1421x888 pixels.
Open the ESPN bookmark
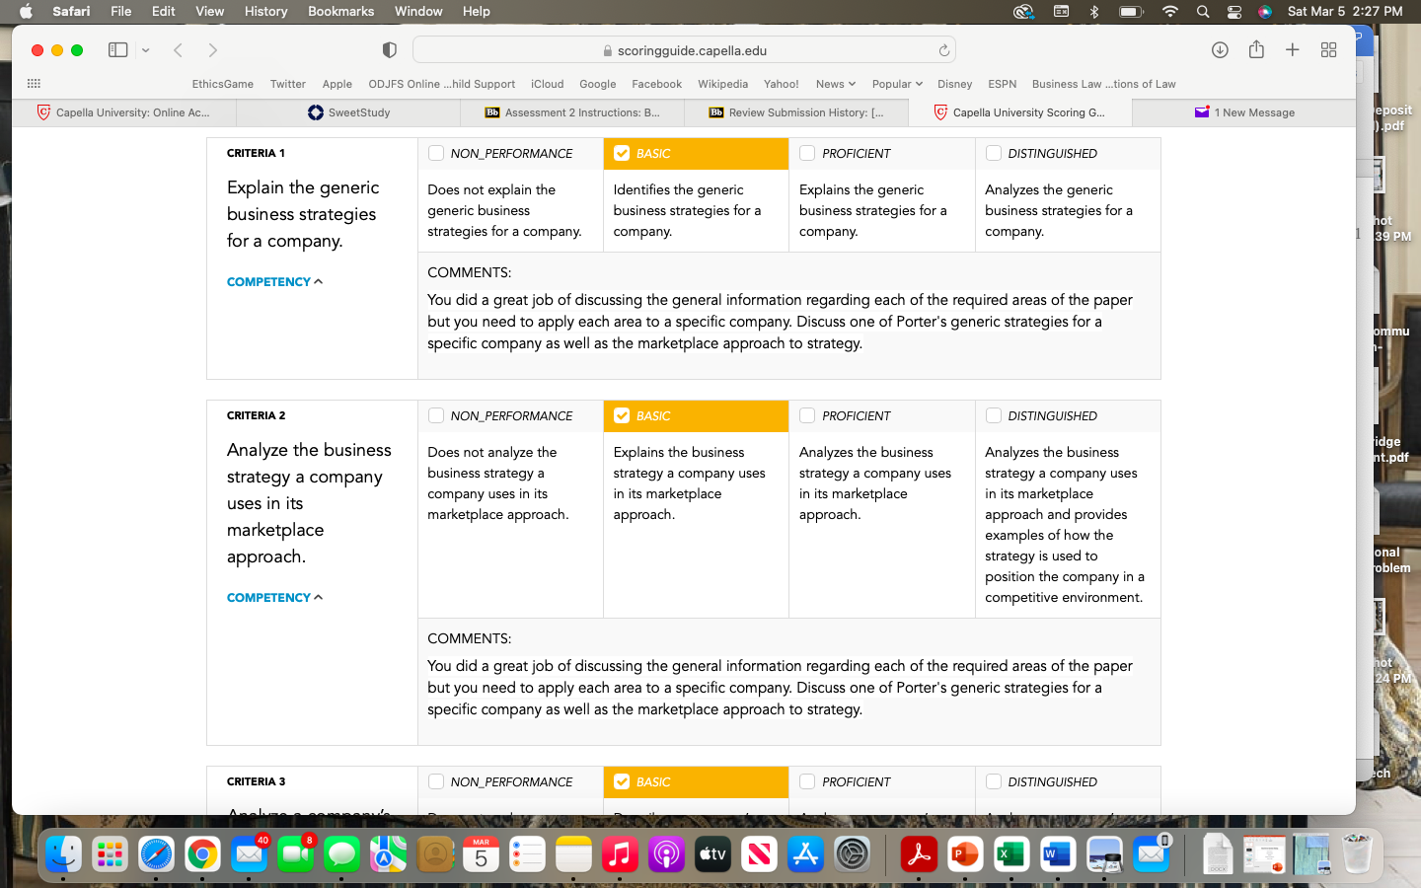tap(1003, 84)
